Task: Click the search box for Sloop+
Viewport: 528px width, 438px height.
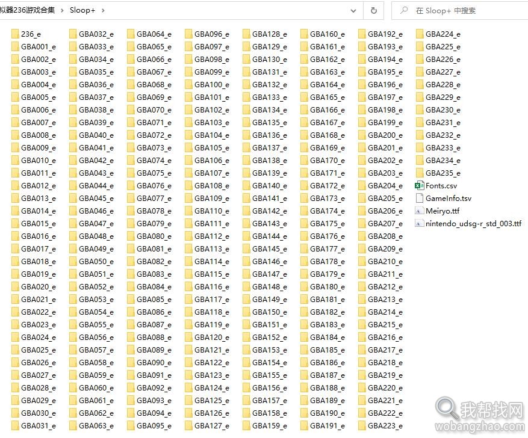Action: pos(459,10)
